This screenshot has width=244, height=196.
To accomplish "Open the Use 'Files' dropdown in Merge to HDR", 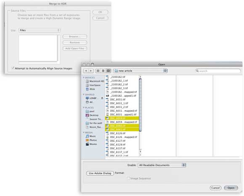I will point(40,30).
